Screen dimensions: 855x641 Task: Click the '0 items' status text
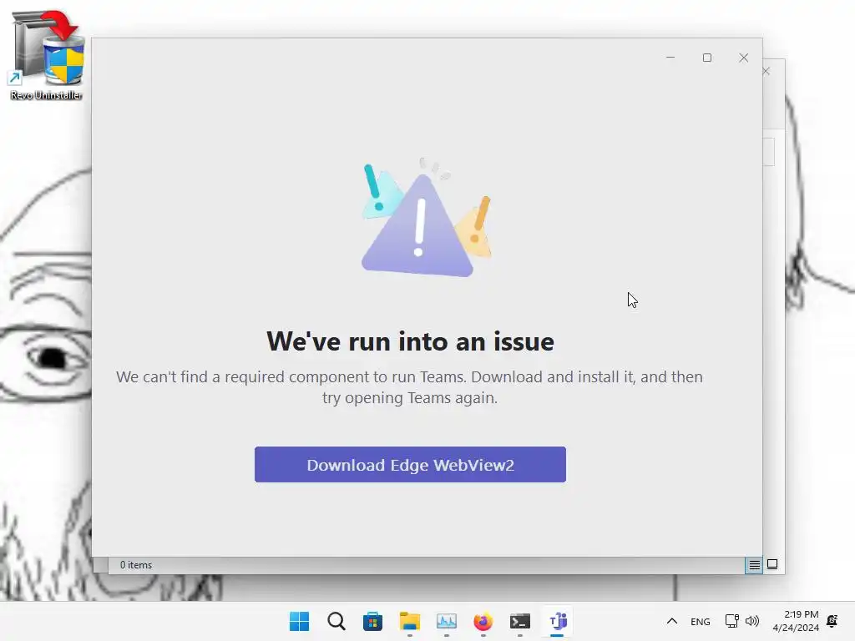136,565
